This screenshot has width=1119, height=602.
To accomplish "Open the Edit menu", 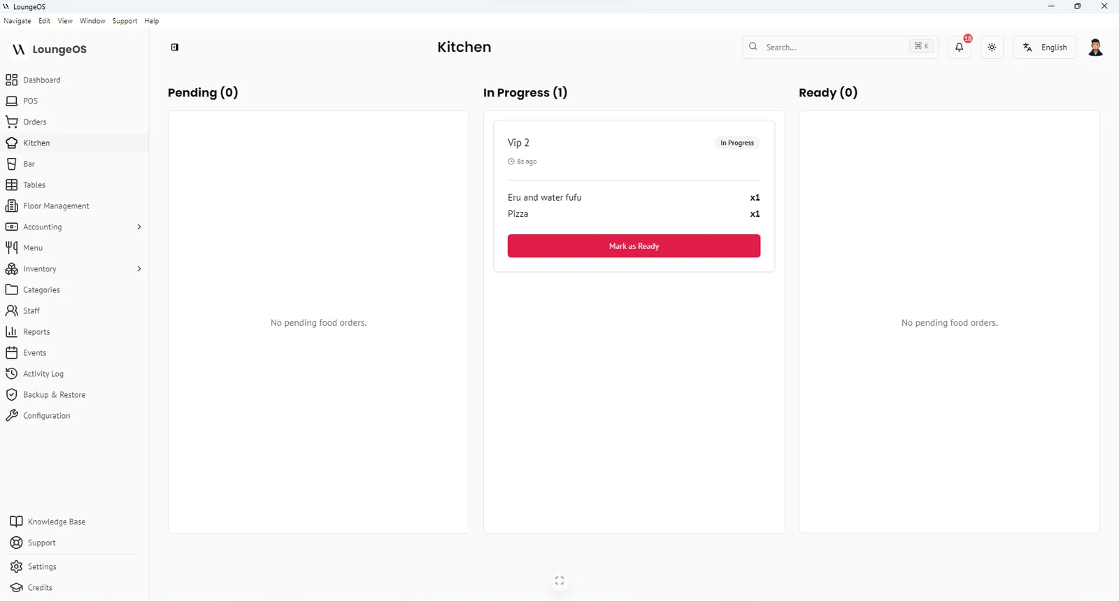I will tap(45, 21).
